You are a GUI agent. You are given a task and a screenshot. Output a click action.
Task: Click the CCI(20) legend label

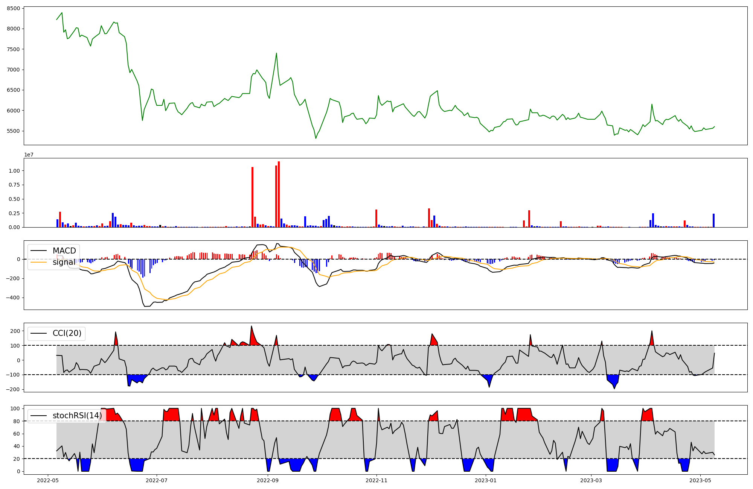point(67,333)
